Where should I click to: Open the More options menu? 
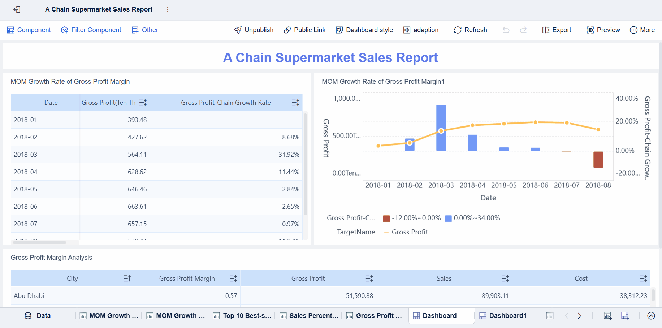click(642, 30)
